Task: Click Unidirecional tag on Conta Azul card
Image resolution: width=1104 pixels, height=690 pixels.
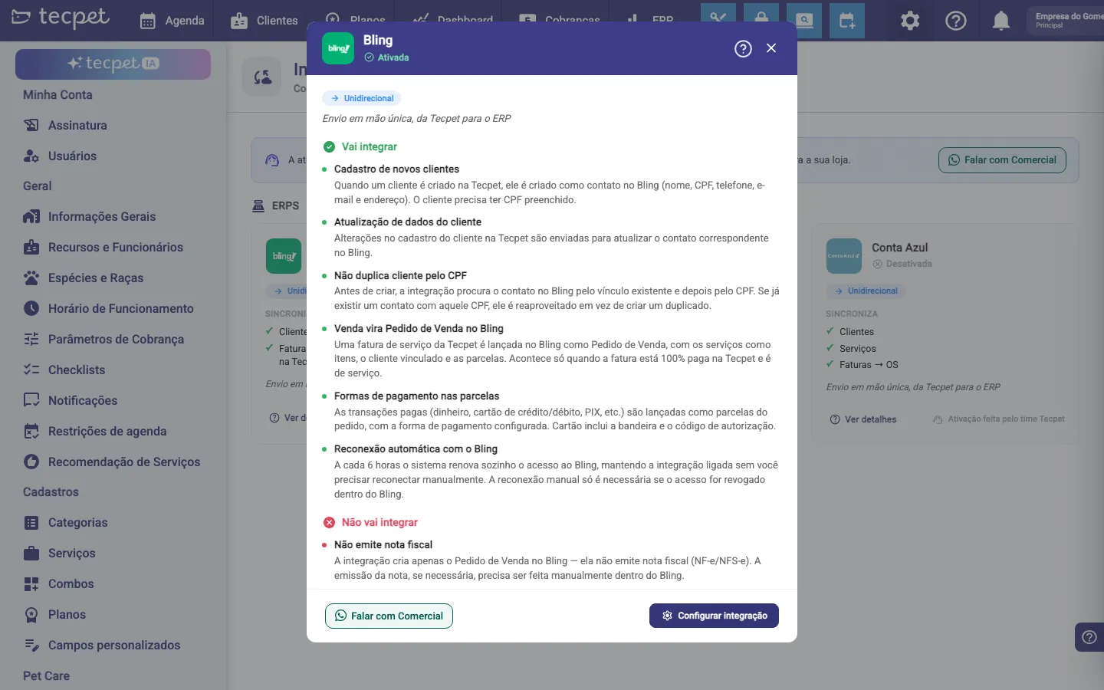Action: tap(866, 291)
